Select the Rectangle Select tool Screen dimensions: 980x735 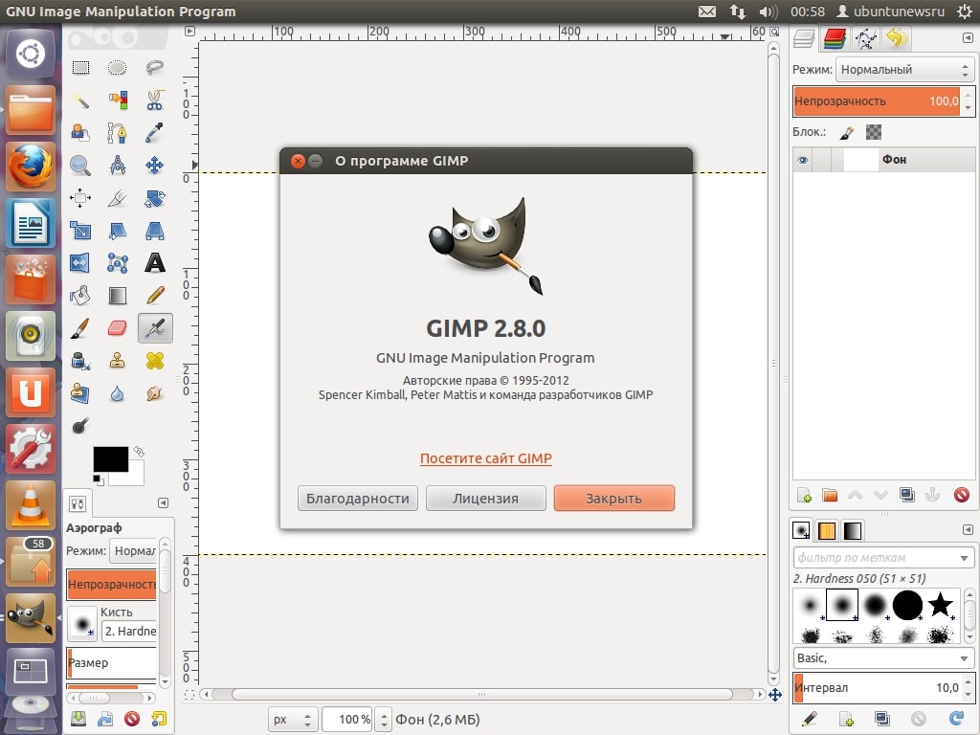coord(80,68)
